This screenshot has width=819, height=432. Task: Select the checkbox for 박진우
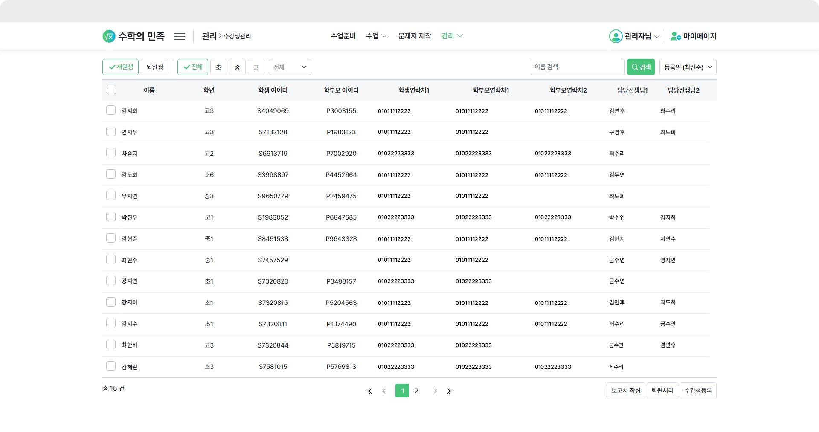[111, 217]
